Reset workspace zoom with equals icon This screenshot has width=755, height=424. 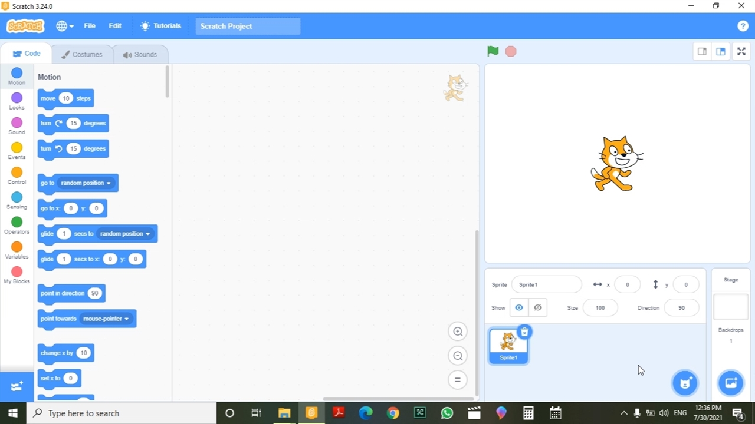457,380
